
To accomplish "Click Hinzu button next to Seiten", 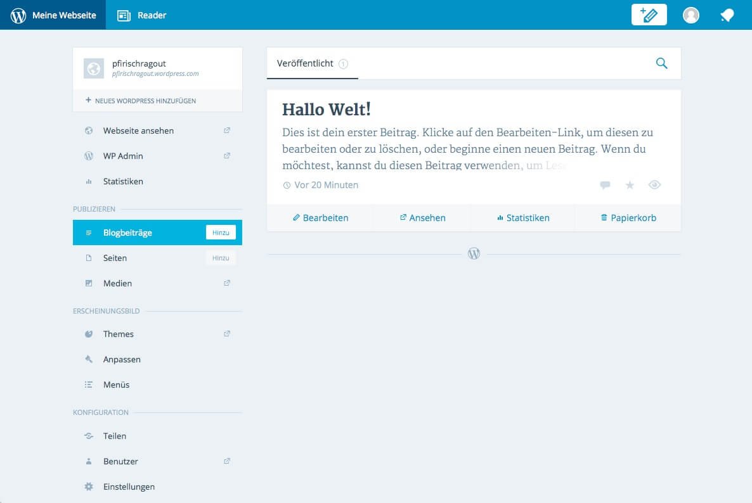I will point(221,258).
